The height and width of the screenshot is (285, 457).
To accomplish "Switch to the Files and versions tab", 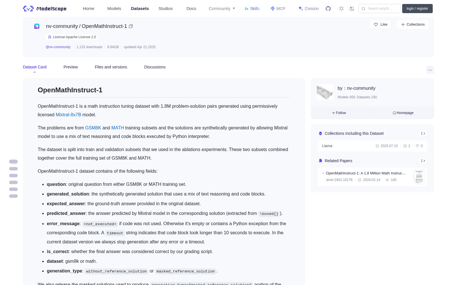I will point(111,67).
